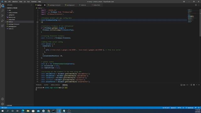Open style.css in file explorer
This screenshot has width=201, height=113.
(x=11, y=29)
